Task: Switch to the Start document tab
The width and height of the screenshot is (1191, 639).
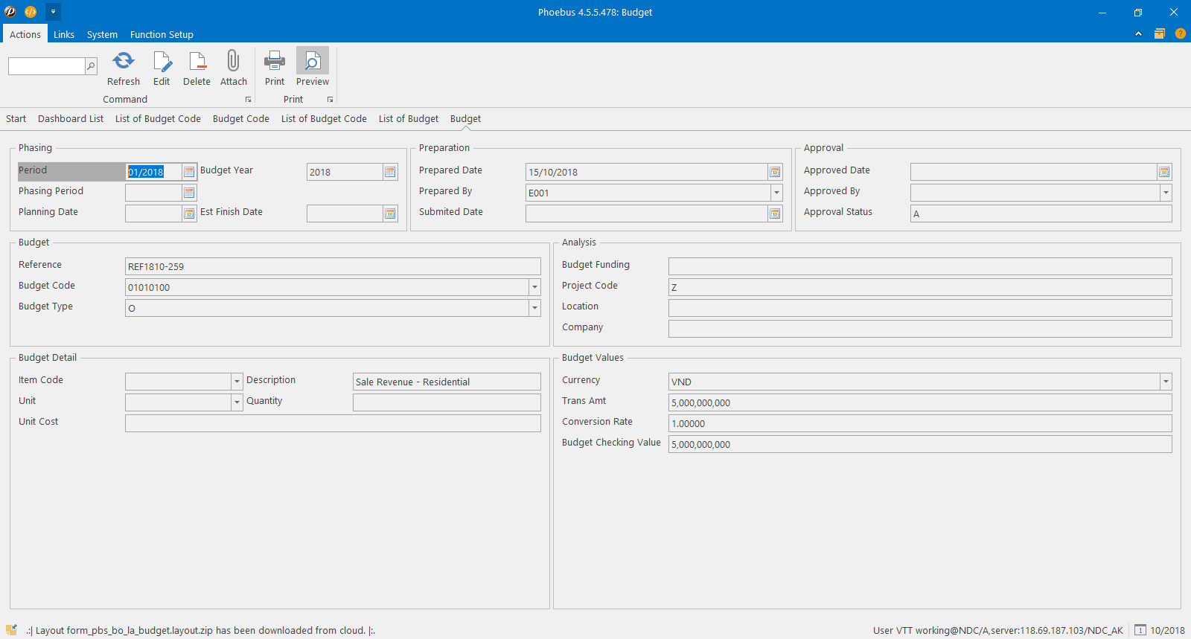Action: point(16,118)
